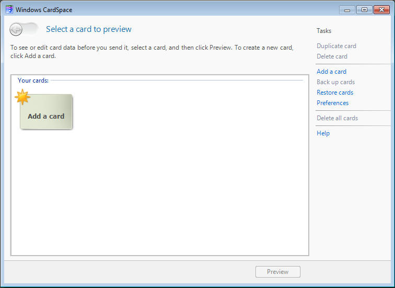This screenshot has width=395, height=288.
Task: Open the 'Add a card' task link
Action: (331, 72)
